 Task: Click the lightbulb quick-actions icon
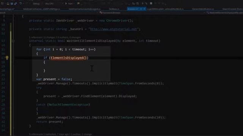click(7, 58)
